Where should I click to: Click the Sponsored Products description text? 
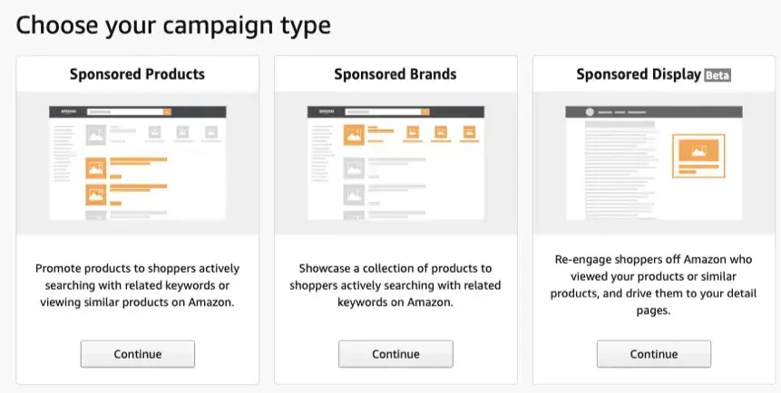pos(138,285)
